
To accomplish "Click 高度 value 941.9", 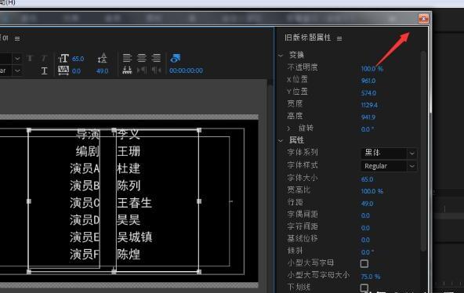I will pos(368,118).
